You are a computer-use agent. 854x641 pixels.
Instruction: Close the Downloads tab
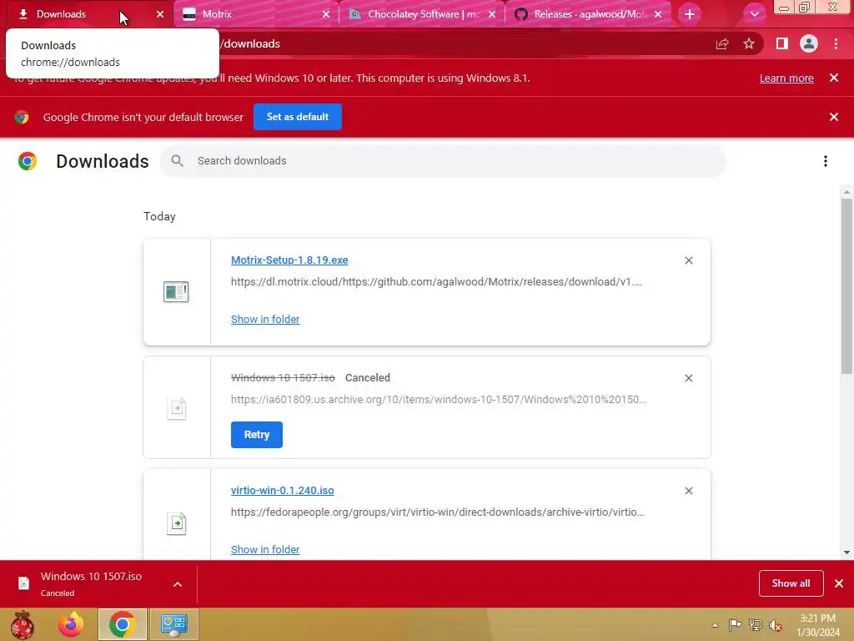tap(159, 14)
